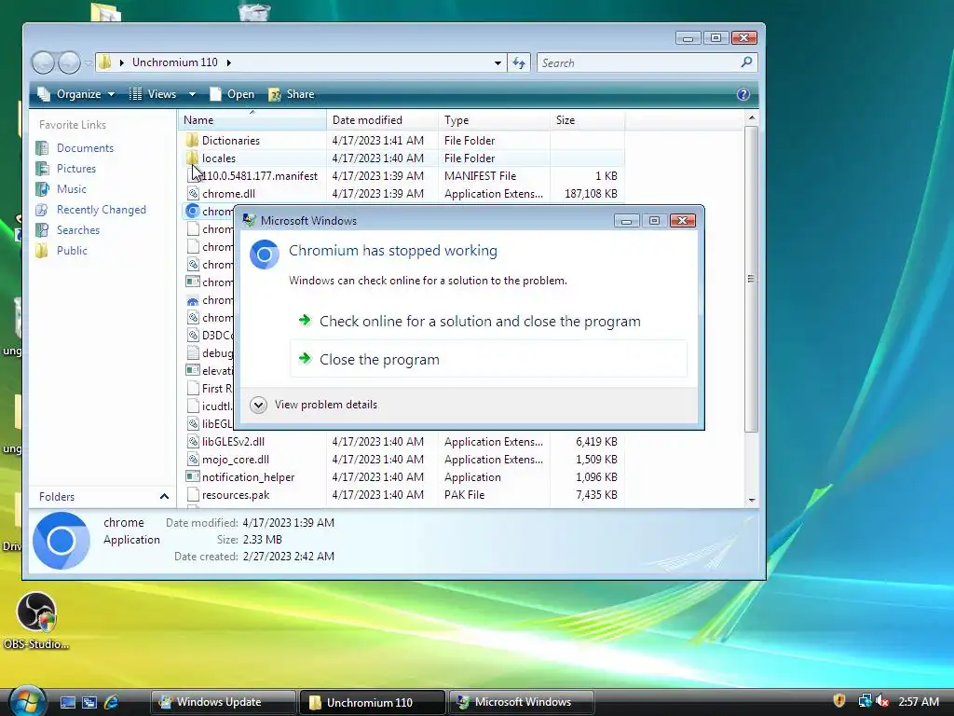Open Explorer Help question mark icon
The width and height of the screenshot is (954, 716).
(743, 94)
